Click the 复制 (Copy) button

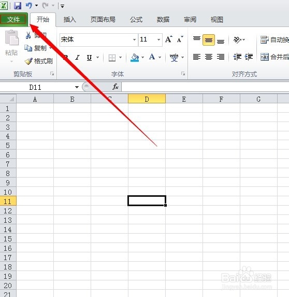36,48
